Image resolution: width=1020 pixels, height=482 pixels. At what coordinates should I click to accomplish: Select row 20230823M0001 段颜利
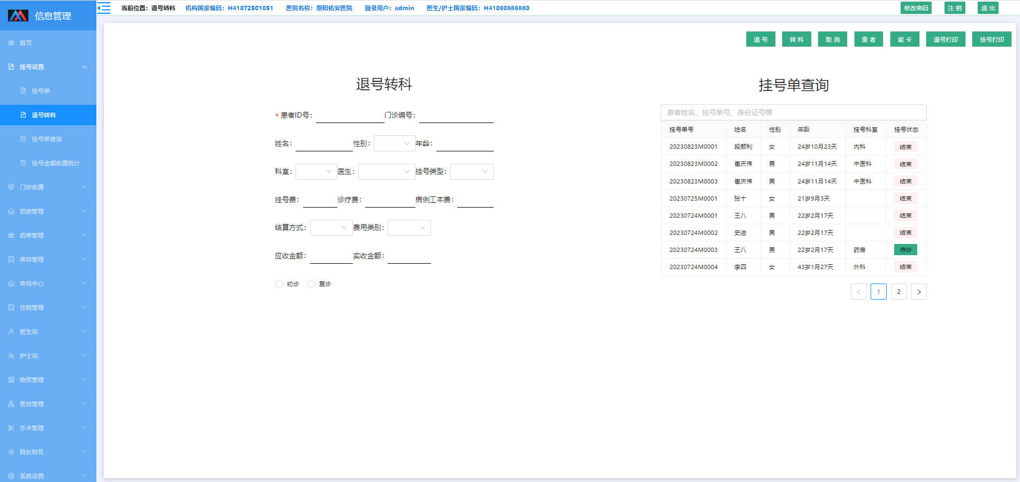click(x=794, y=147)
